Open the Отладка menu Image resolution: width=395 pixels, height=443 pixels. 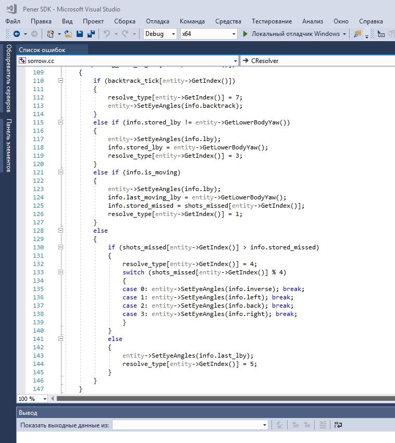click(x=157, y=21)
